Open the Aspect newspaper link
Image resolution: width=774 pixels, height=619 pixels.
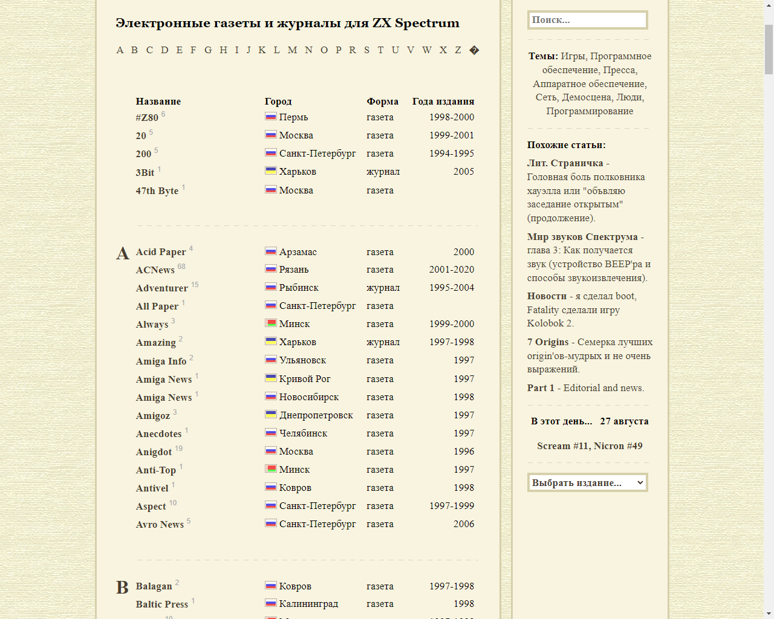point(151,507)
